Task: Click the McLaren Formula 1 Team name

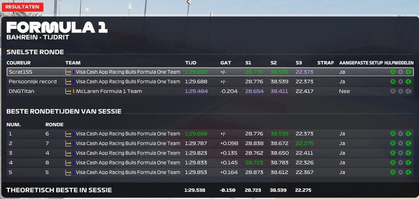Action: pyautogui.click(x=109, y=91)
